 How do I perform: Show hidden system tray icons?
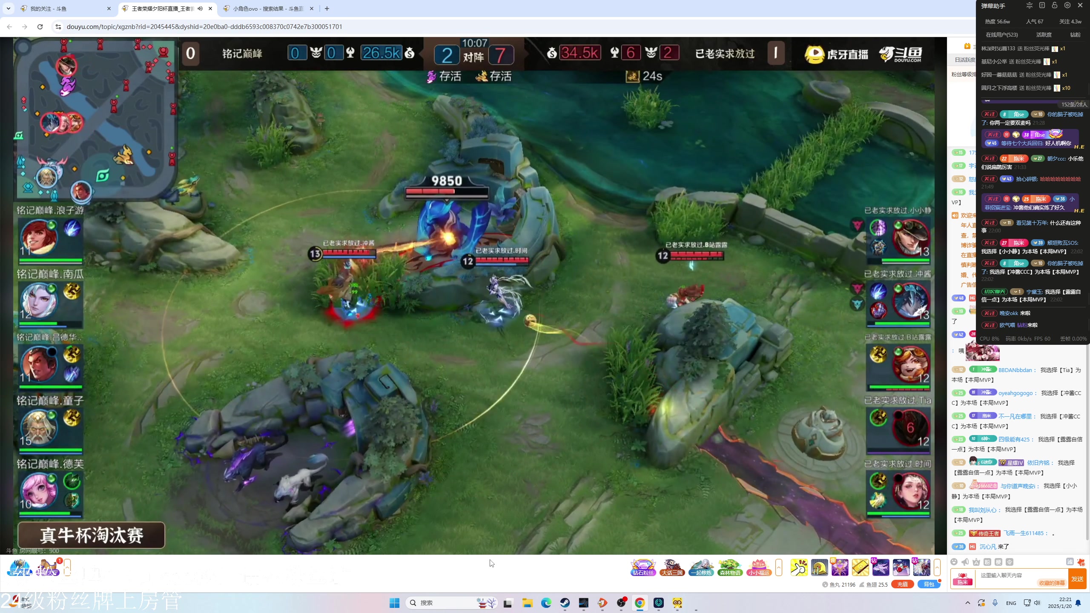(x=968, y=603)
